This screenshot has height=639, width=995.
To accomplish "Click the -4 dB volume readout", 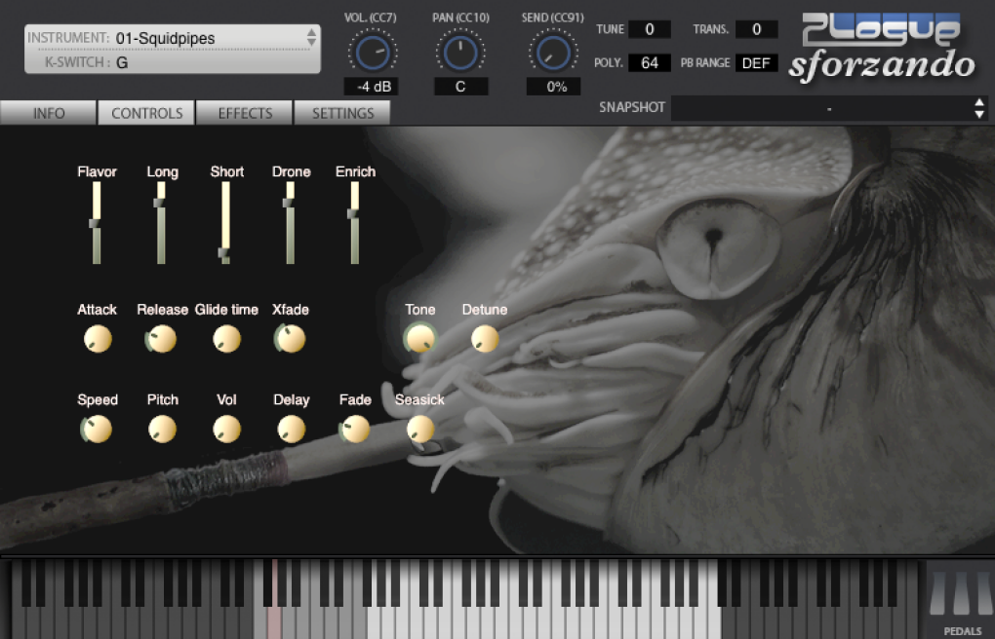I will pyautogui.click(x=372, y=87).
